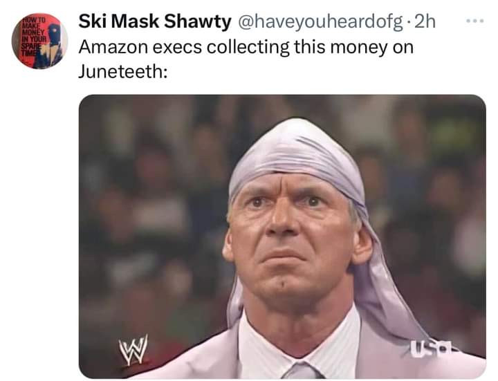The image size is (498, 381).
Task: Click the word Juneteeth: in the tweet
Action: [x=123, y=71]
